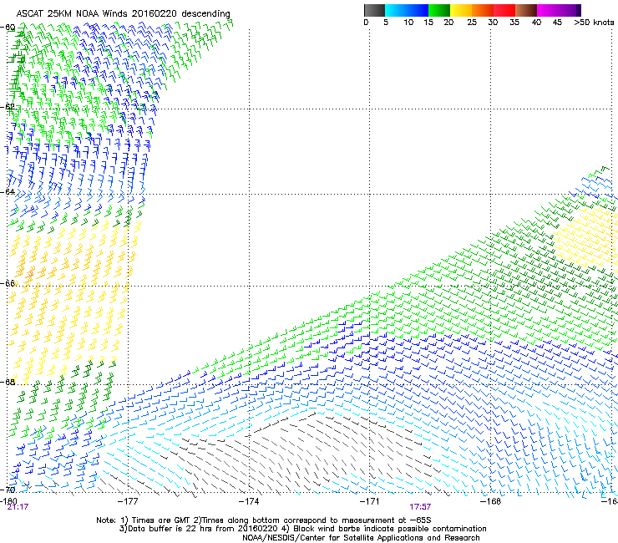Screen dimensions: 618x543
Task: Click the -171 longitude axis label
Action: click(x=370, y=500)
